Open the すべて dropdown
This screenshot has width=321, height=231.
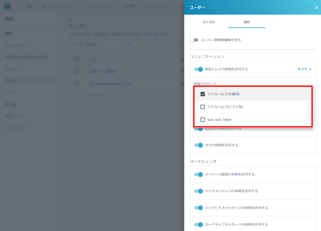tap(304, 69)
